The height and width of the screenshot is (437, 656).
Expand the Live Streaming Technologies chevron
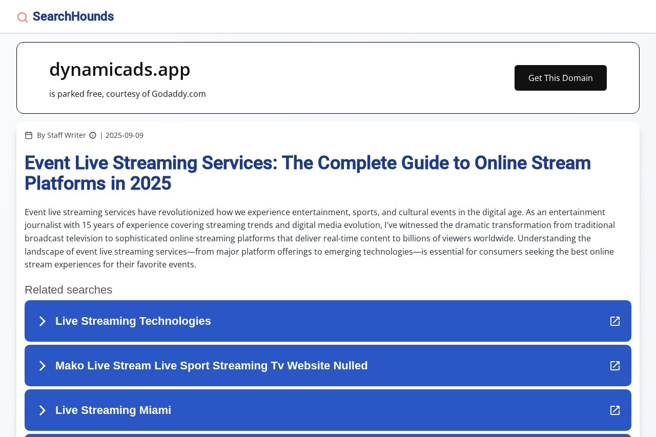click(43, 321)
